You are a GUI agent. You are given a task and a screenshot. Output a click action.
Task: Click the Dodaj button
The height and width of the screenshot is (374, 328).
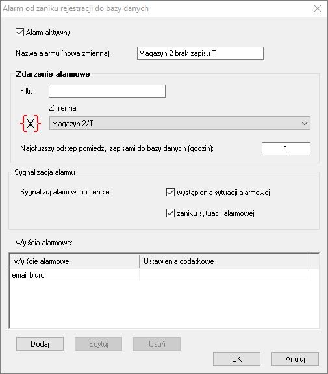(x=40, y=343)
